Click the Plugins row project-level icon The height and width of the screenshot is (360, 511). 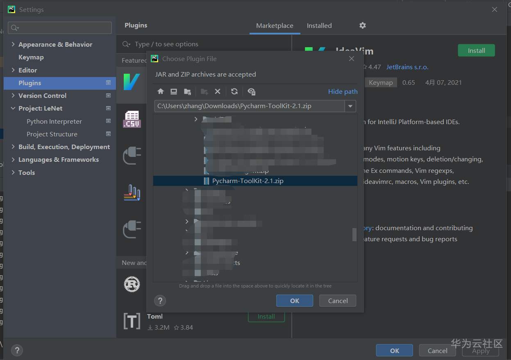pyautogui.click(x=108, y=83)
